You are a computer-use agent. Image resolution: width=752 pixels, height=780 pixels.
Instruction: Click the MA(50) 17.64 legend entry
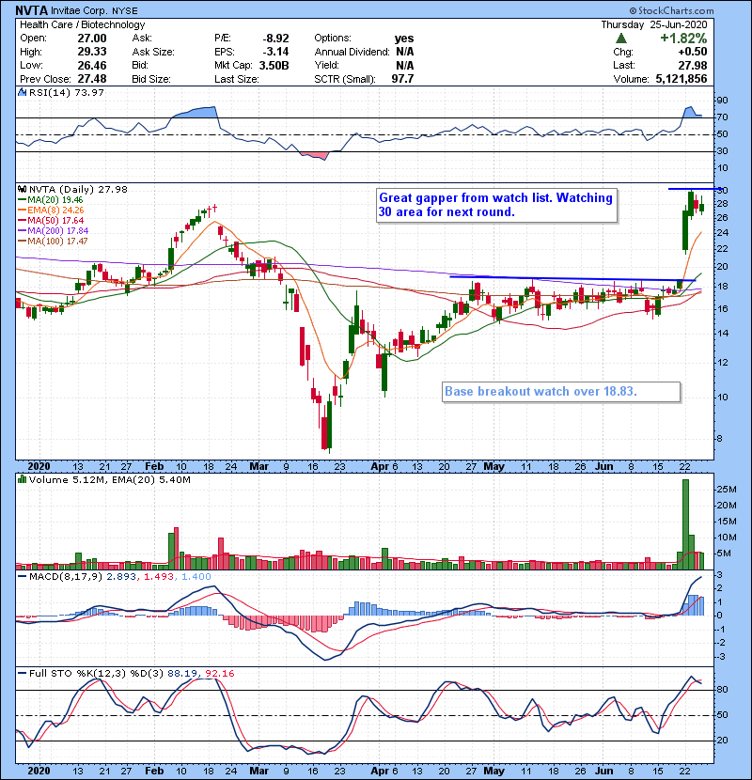tap(55, 220)
